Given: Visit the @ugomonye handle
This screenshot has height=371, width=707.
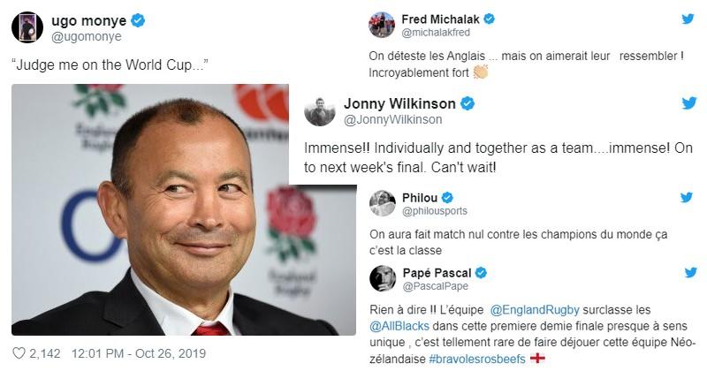Looking at the screenshot, I should point(85,38).
